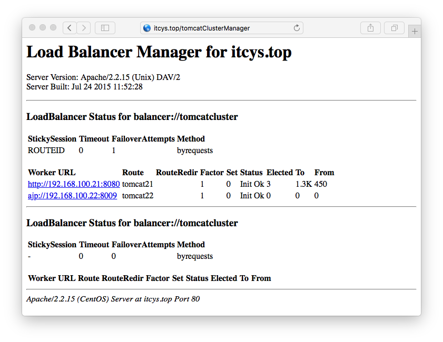The image size is (443, 342).
Task: Click the footer "Apache/2.2.15 (CentOS) Server at itcys.top Port 80"
Action: [x=113, y=299]
